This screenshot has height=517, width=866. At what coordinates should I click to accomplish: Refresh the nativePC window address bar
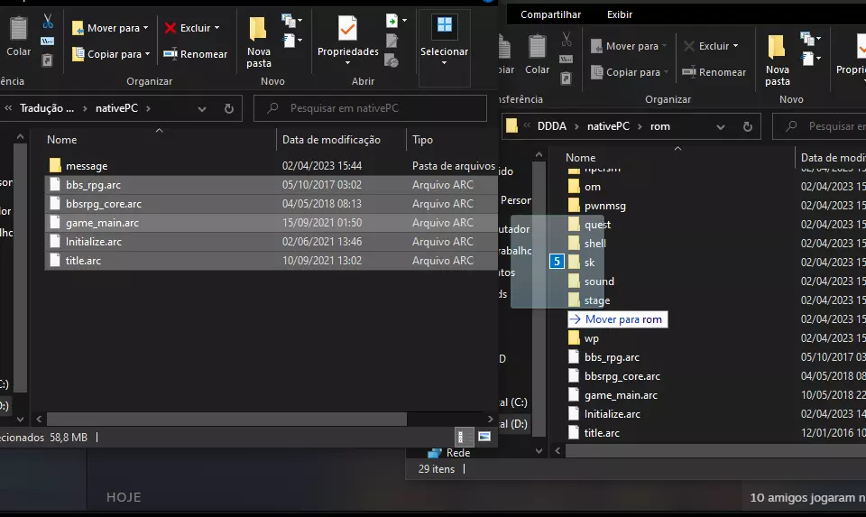[x=228, y=109]
